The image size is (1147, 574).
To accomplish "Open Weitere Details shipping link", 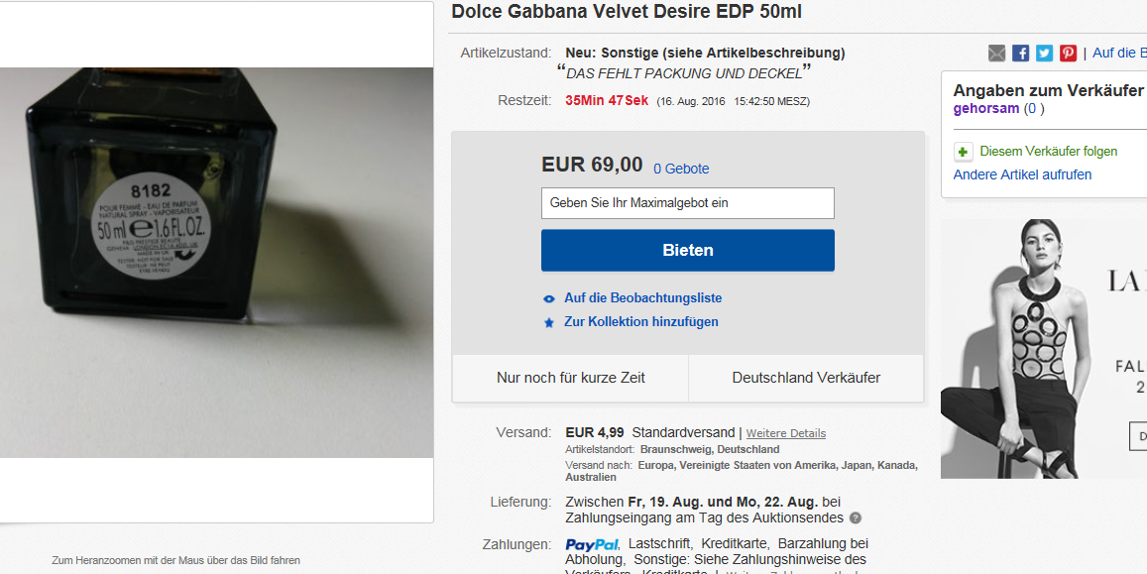I will [x=785, y=433].
